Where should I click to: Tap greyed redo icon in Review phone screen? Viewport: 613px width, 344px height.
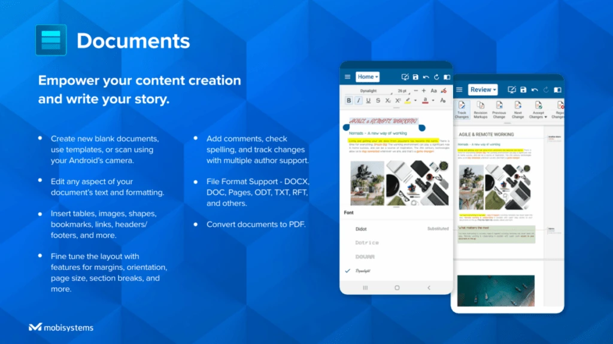(x=546, y=90)
